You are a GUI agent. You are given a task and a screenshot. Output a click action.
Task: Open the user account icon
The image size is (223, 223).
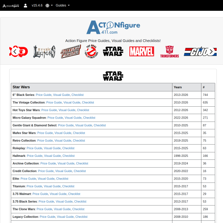tap(25, 6)
